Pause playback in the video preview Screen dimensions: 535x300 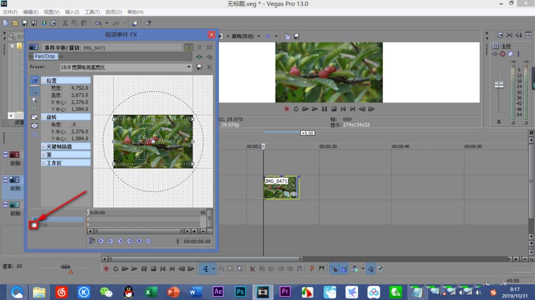point(324,109)
